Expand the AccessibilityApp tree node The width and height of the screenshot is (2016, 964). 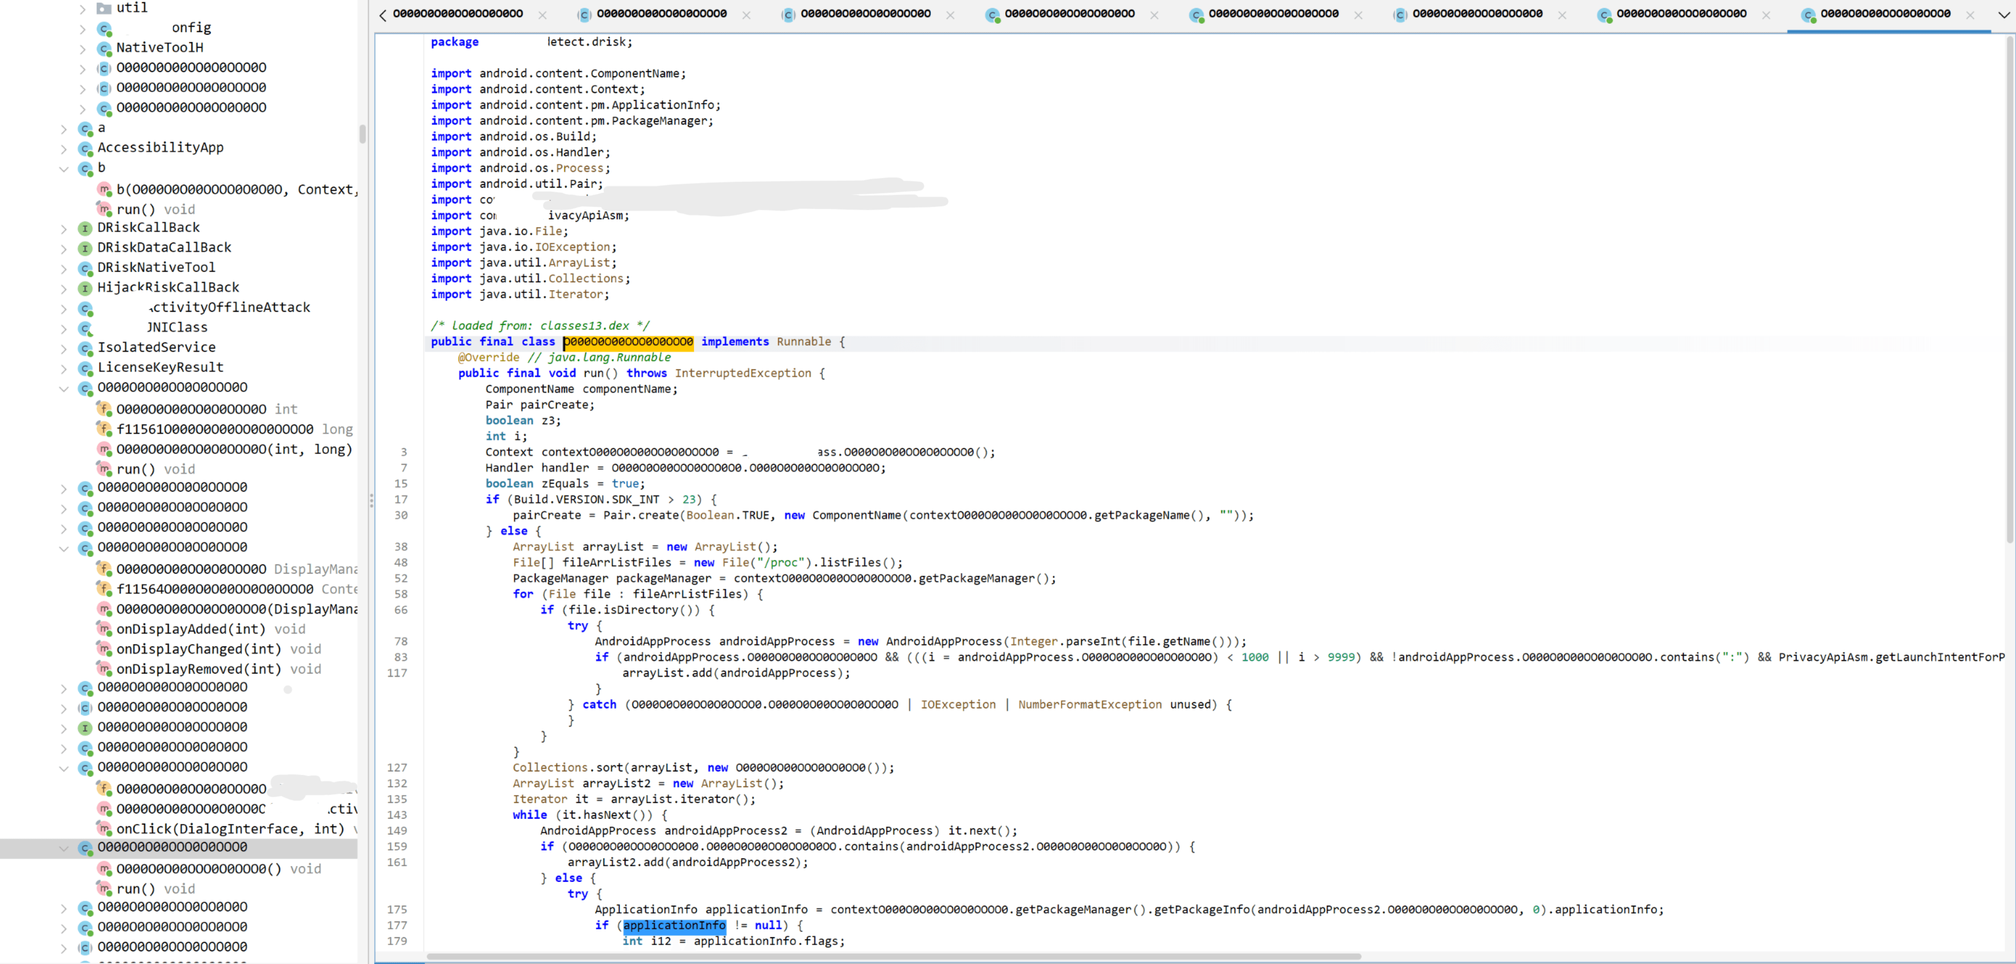[64, 149]
